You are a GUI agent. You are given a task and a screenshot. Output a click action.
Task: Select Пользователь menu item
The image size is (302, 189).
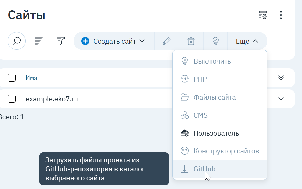tap(220, 133)
